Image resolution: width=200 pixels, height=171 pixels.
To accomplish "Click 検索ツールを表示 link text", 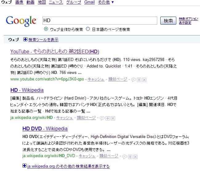I will 43,39.
